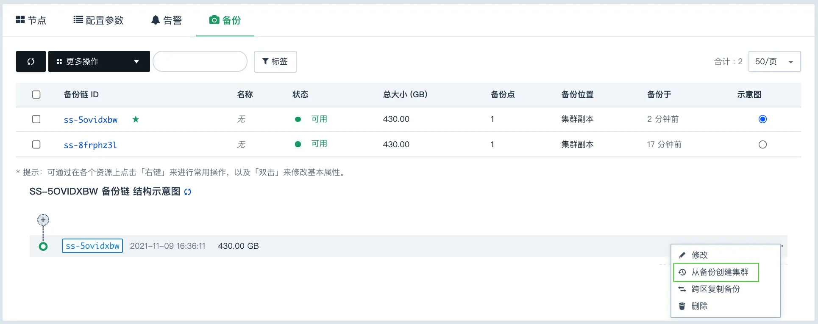
Task: Click the black refresh button
Action: pyautogui.click(x=31, y=61)
